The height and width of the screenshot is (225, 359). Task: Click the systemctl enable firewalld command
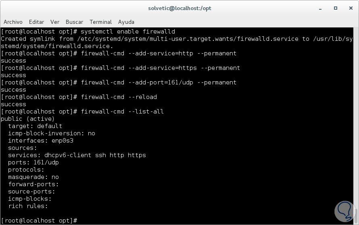pyautogui.click(x=128, y=32)
